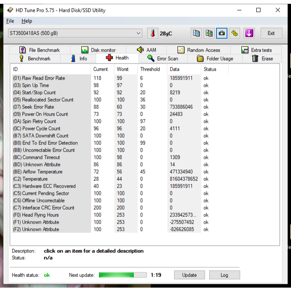Click the purple down-arrow minimize-to-tray icon
The height and width of the screenshot is (291, 291).
click(x=249, y=33)
